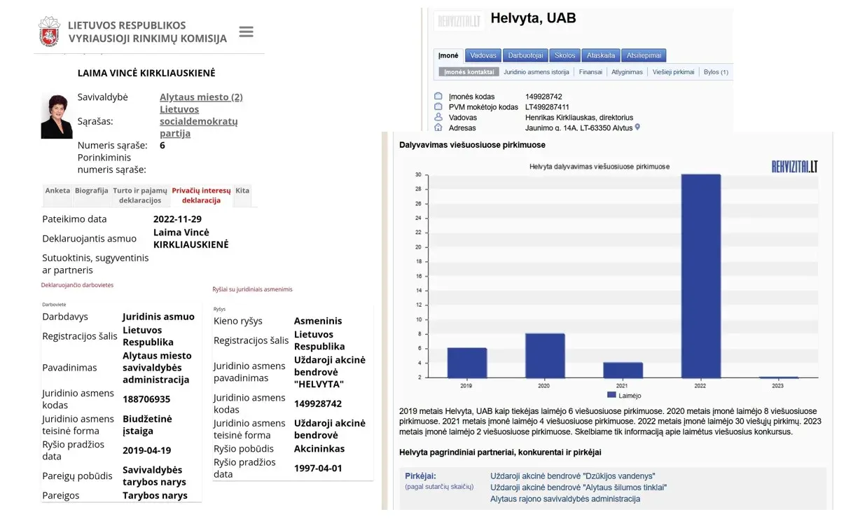The image size is (853, 519).
Task: Open Turto ir pajamų deklaracijos tab
Action: pos(140,195)
